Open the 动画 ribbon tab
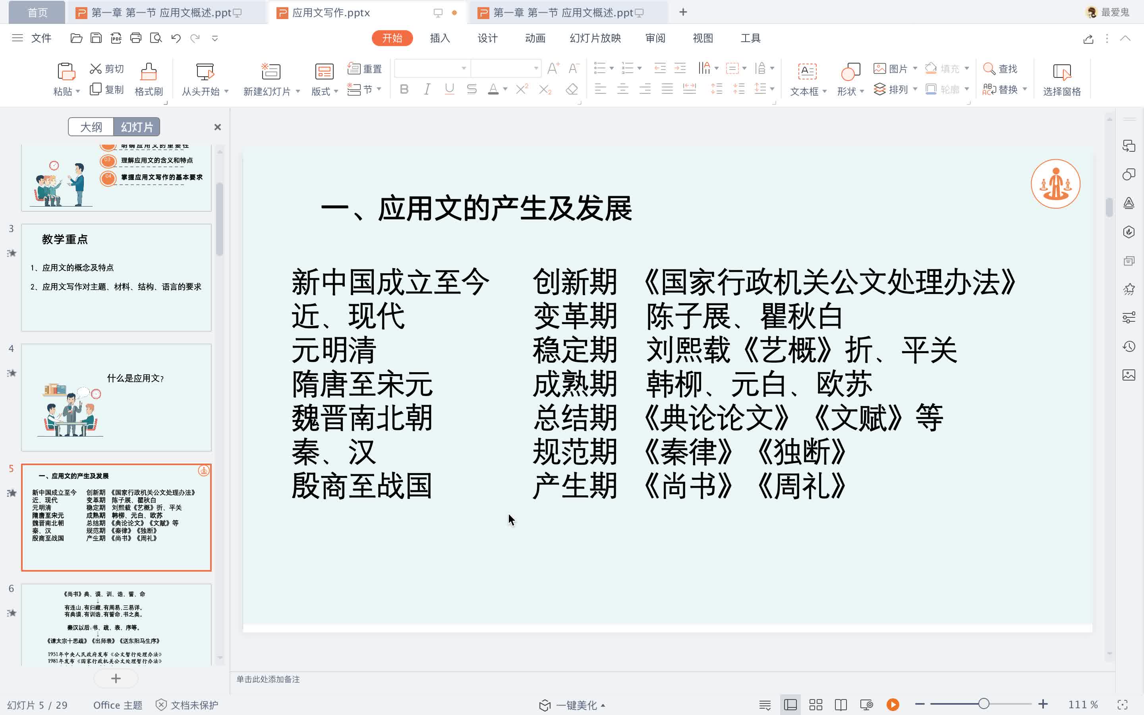Screen dimensions: 1144x715 pos(535,38)
